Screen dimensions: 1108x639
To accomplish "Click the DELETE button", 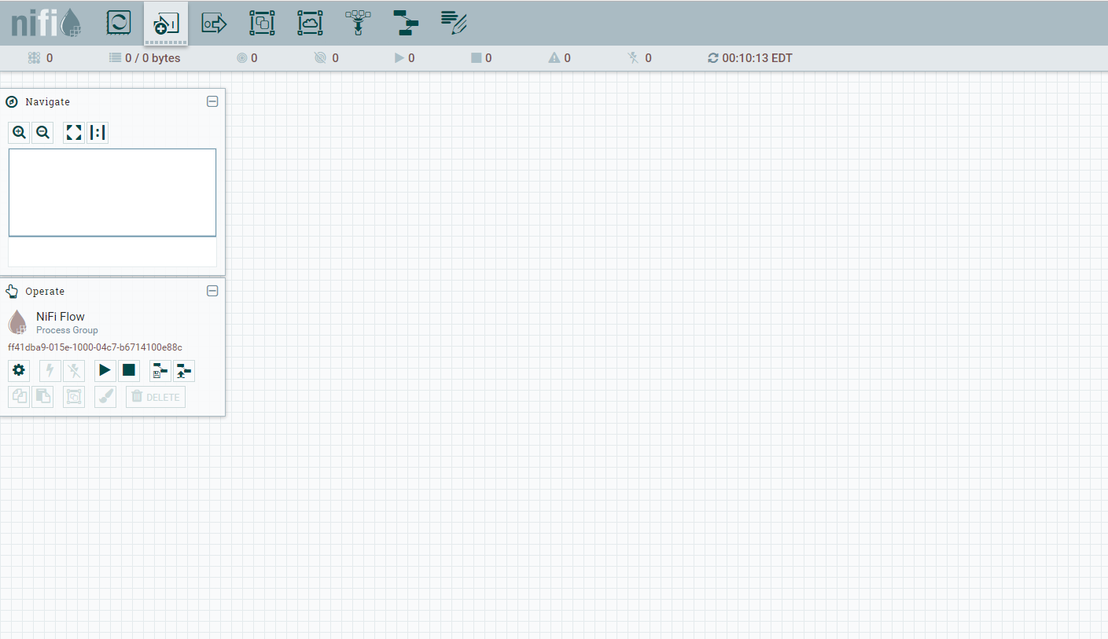I will (156, 397).
